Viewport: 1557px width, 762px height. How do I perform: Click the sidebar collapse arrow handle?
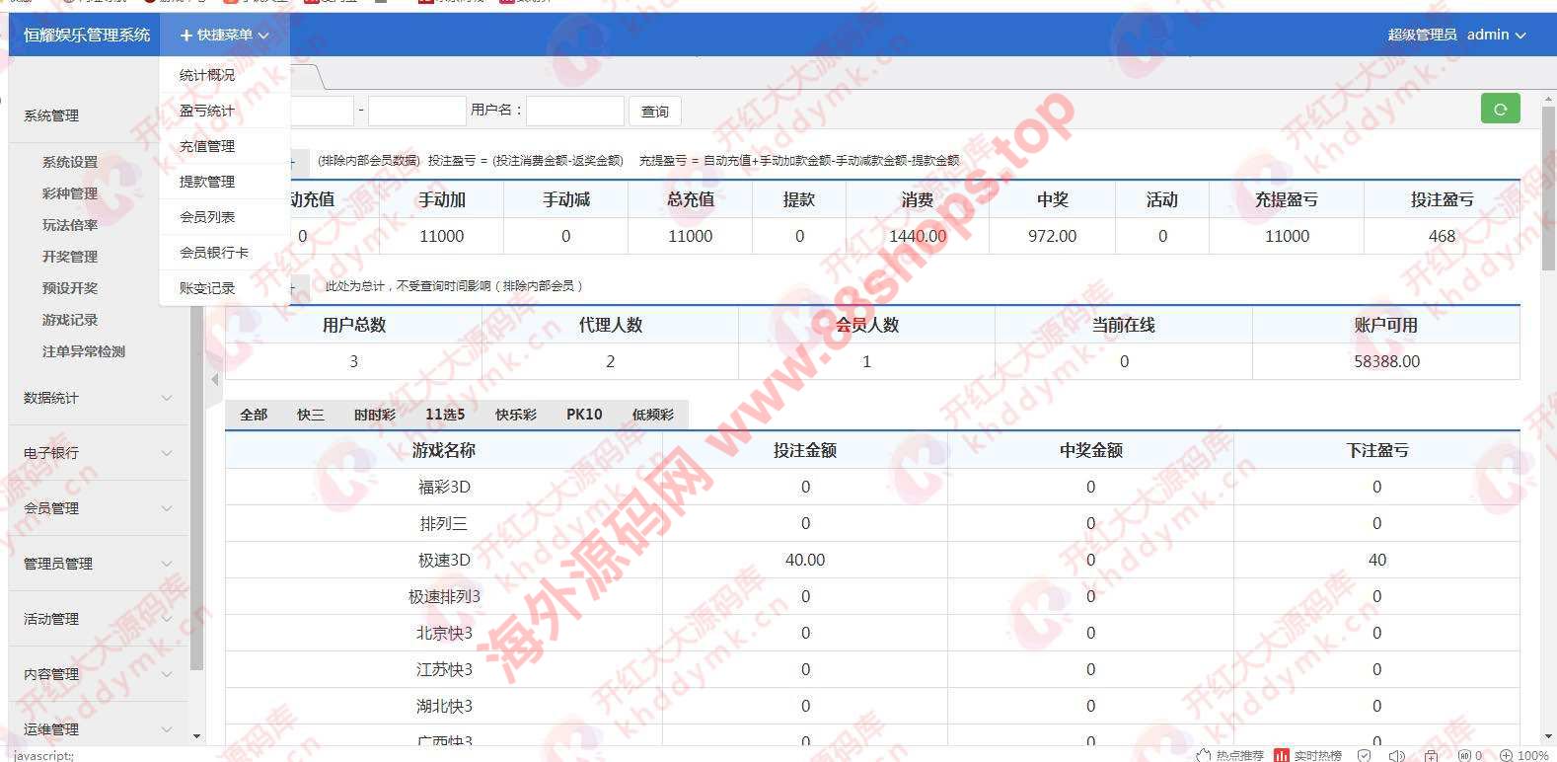point(215,379)
